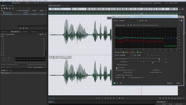Open effect menu arrow for rack slot 1
This screenshot has height=105, width=186.
pos(44,39)
